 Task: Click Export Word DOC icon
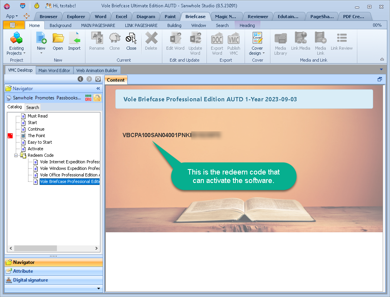pyautogui.click(x=217, y=44)
